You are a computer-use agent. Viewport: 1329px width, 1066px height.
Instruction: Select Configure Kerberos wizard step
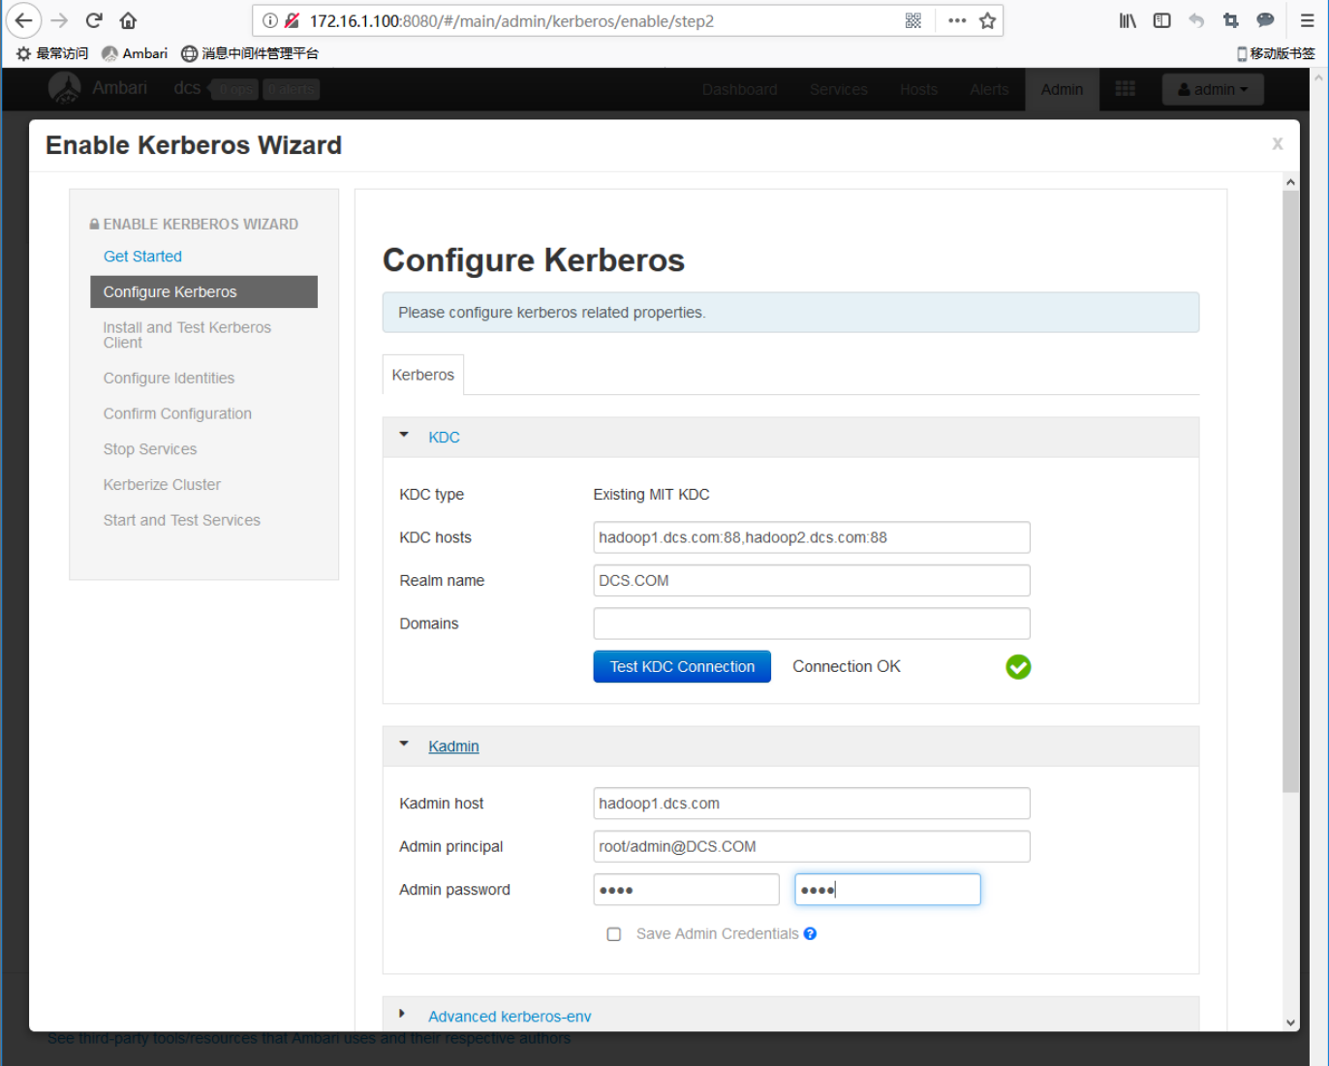tap(203, 291)
